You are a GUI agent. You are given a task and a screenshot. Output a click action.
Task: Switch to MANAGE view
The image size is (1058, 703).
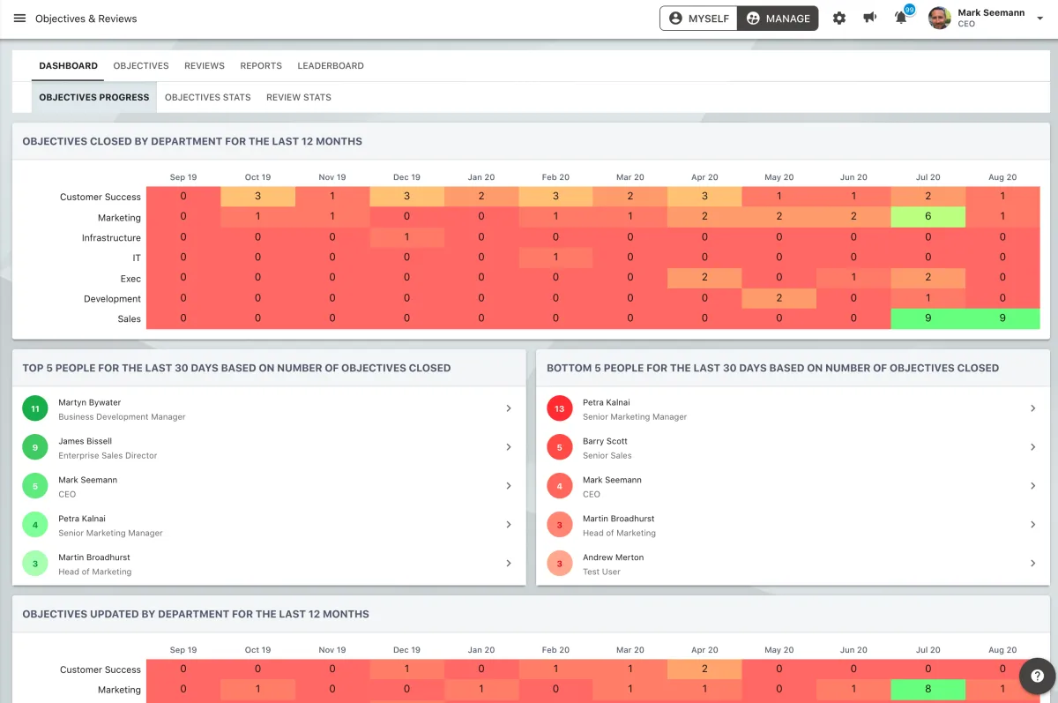[x=778, y=19]
